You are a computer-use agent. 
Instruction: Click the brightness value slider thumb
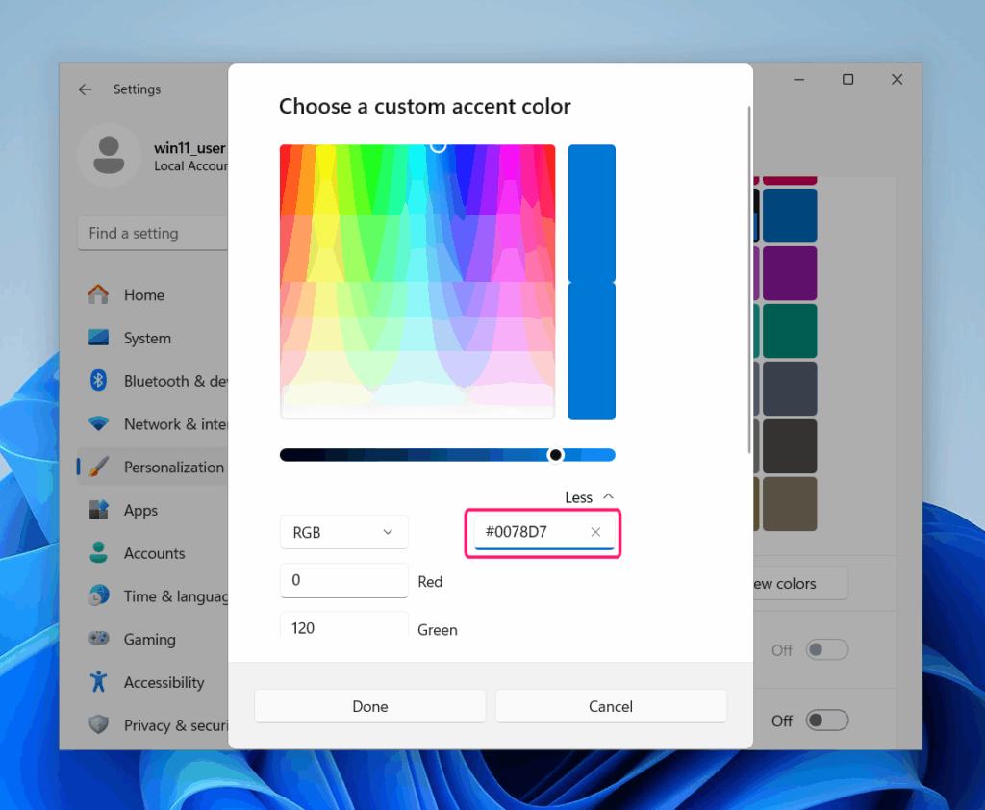coord(555,455)
